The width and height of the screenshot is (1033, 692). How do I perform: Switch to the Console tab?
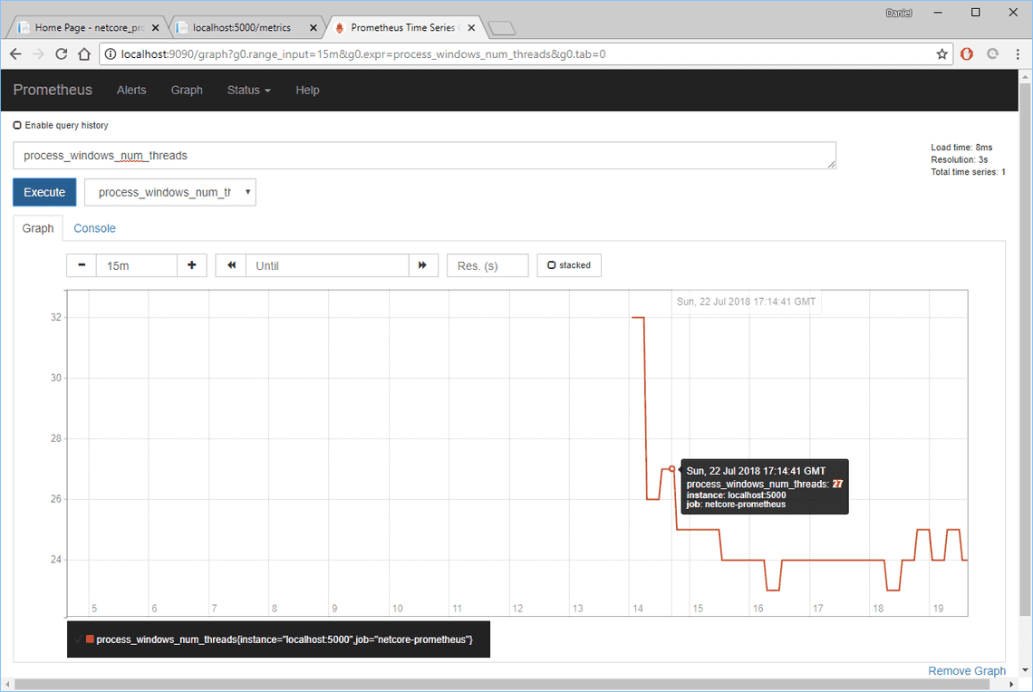click(94, 228)
